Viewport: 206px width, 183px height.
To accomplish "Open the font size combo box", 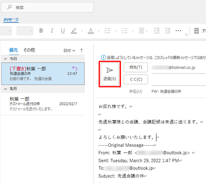I will tap(25, 31).
